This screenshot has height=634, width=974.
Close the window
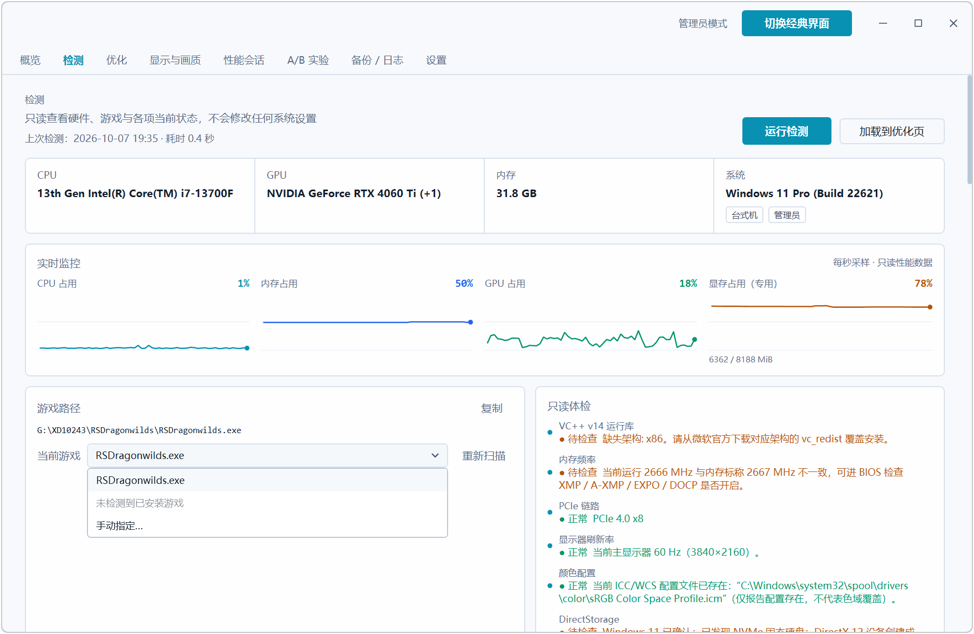pos(953,23)
